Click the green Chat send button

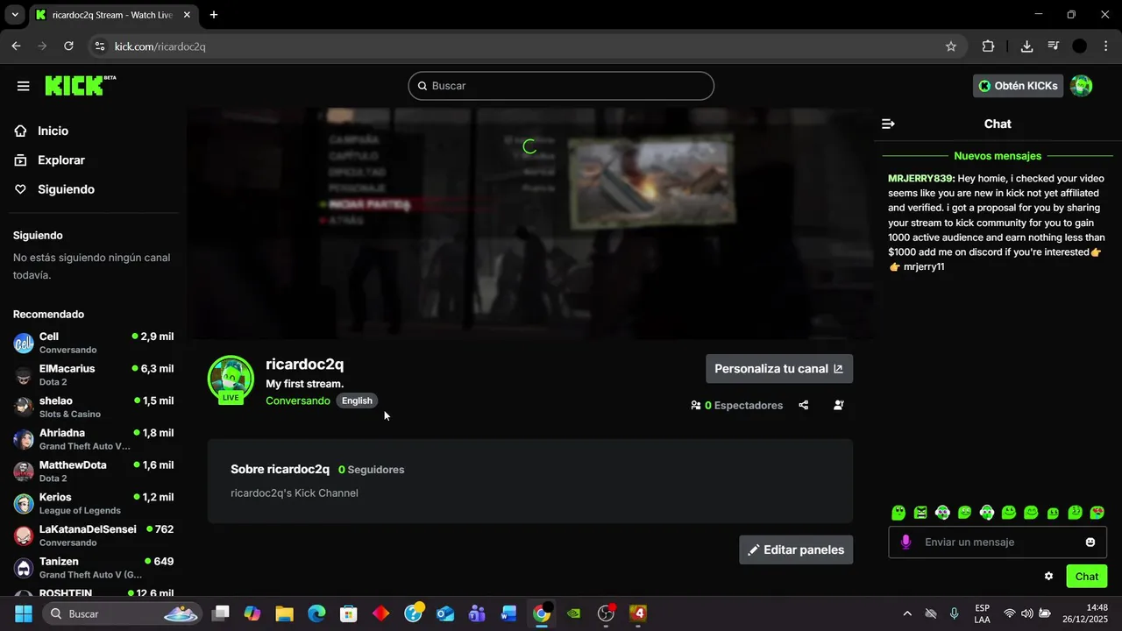pos(1087,576)
